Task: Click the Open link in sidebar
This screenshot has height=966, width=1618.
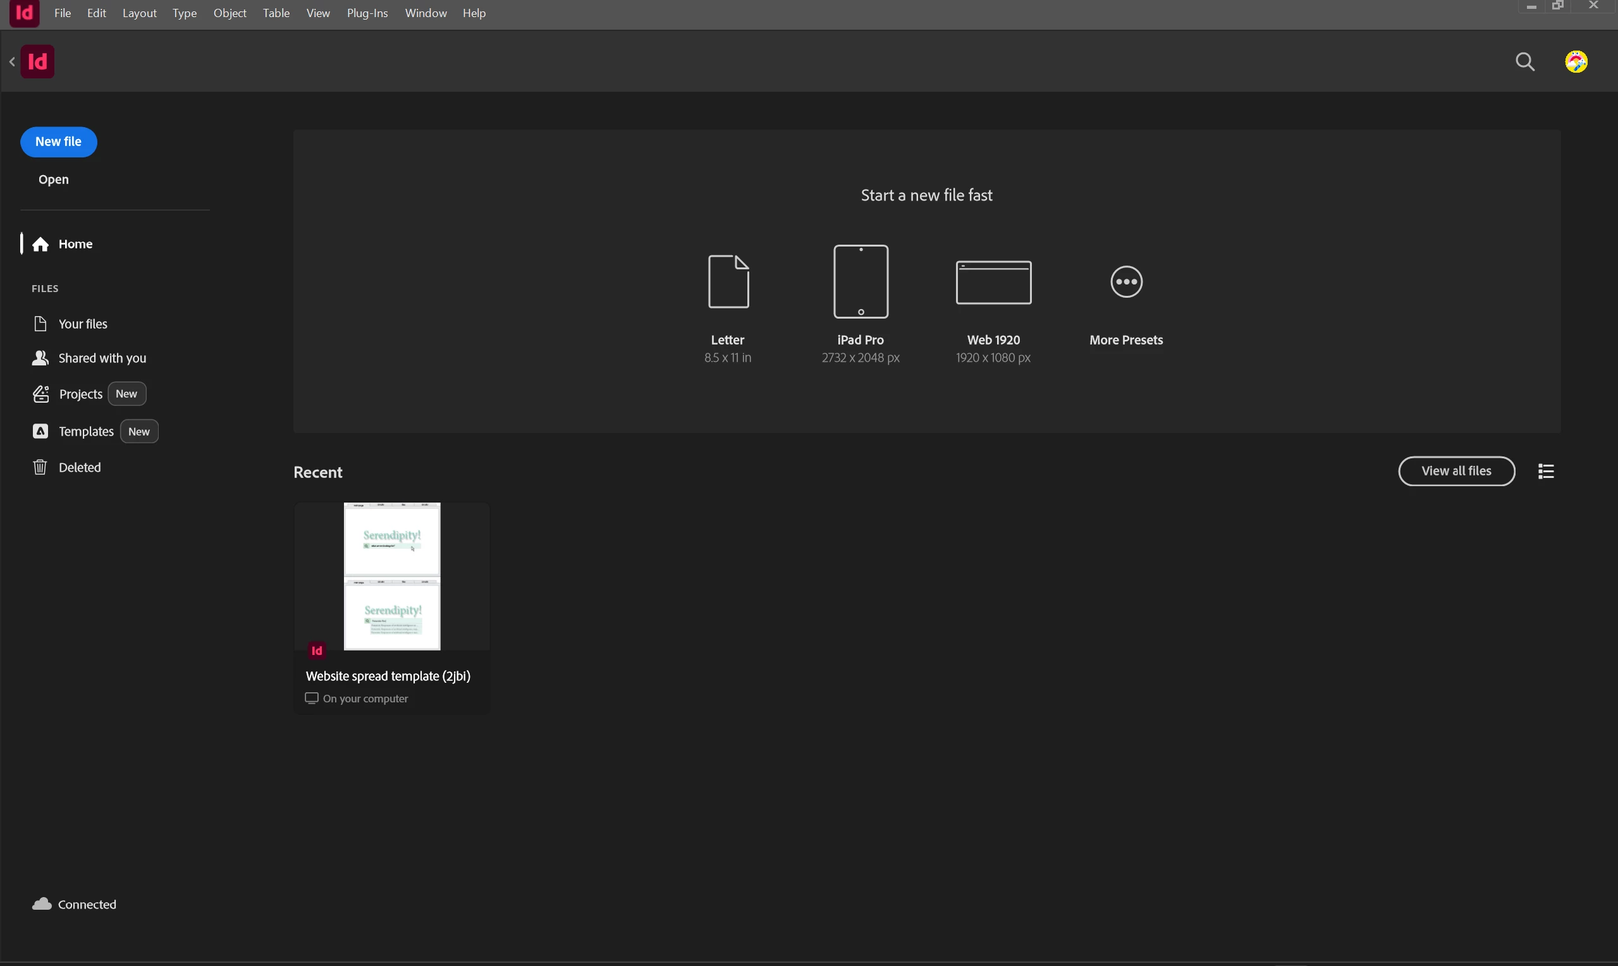Action: click(53, 180)
